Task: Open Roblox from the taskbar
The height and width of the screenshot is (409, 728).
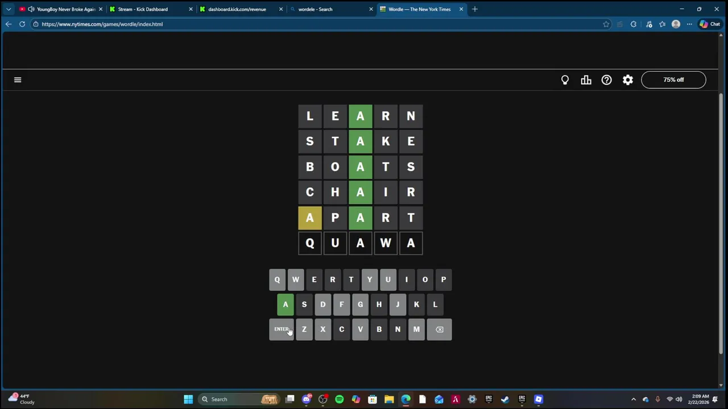Action: pyautogui.click(x=539, y=399)
